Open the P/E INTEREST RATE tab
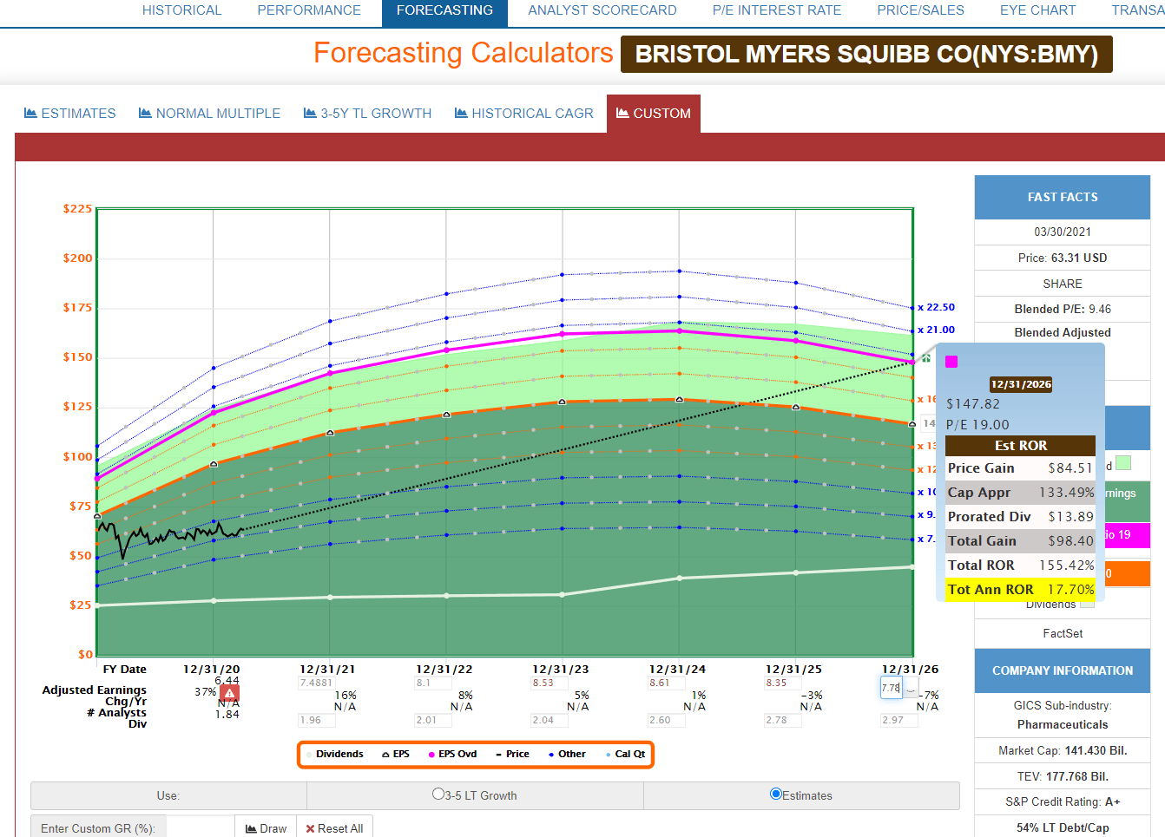Image resolution: width=1165 pixels, height=837 pixels. (777, 10)
